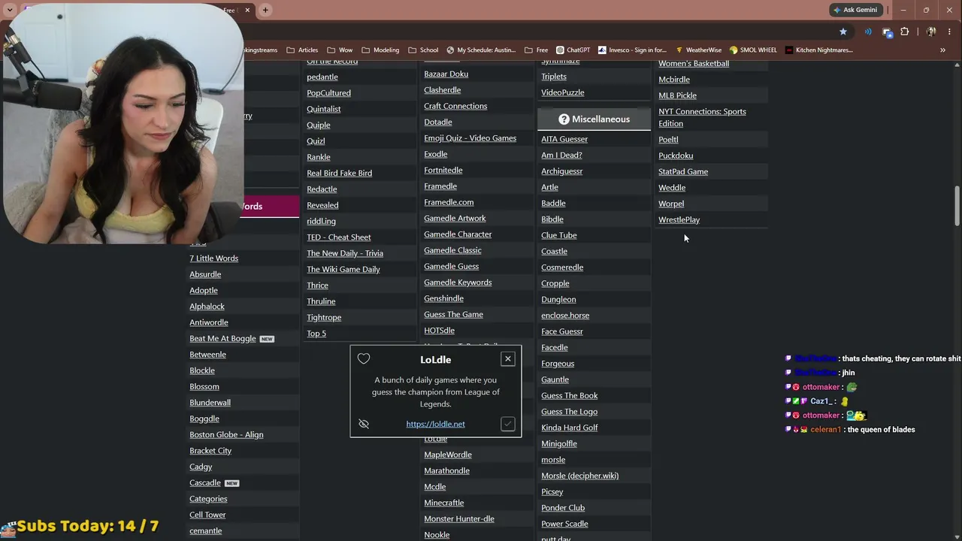The image size is (962, 541).
Task: Click the Boston Globe - Align entry
Action: (x=226, y=435)
